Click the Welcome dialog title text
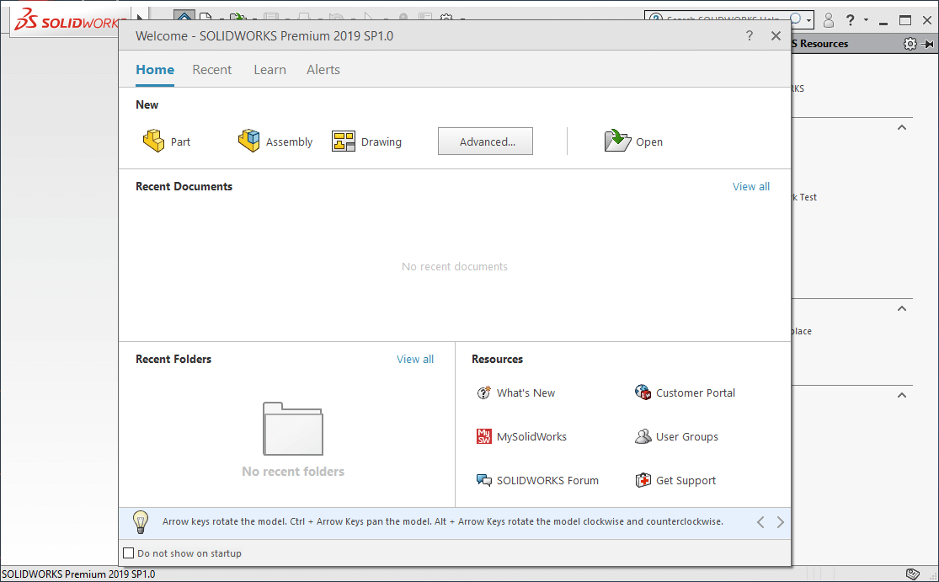 pos(264,36)
